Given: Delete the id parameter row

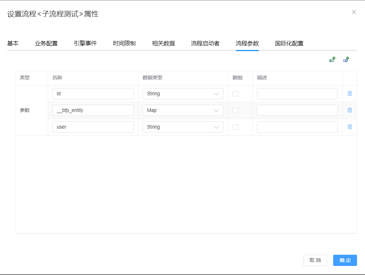Looking at the screenshot, I should [x=349, y=93].
